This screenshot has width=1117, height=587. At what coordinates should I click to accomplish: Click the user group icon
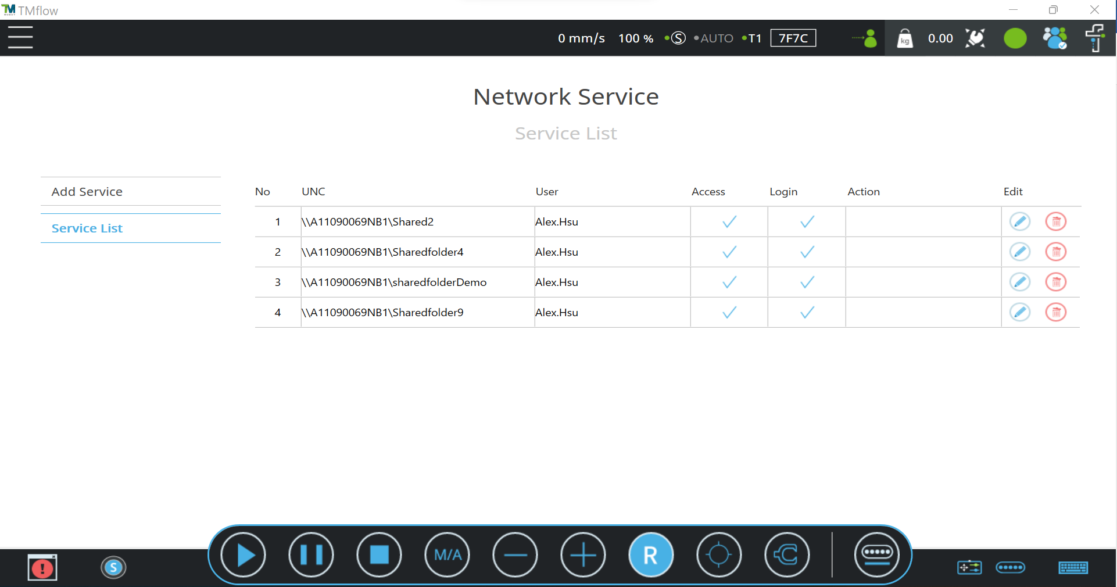pos(1054,38)
